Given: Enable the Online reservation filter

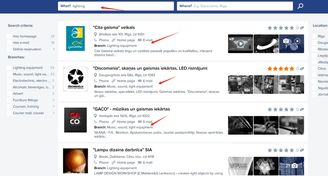Looking at the screenshot, I should pyautogui.click(x=9, y=49).
